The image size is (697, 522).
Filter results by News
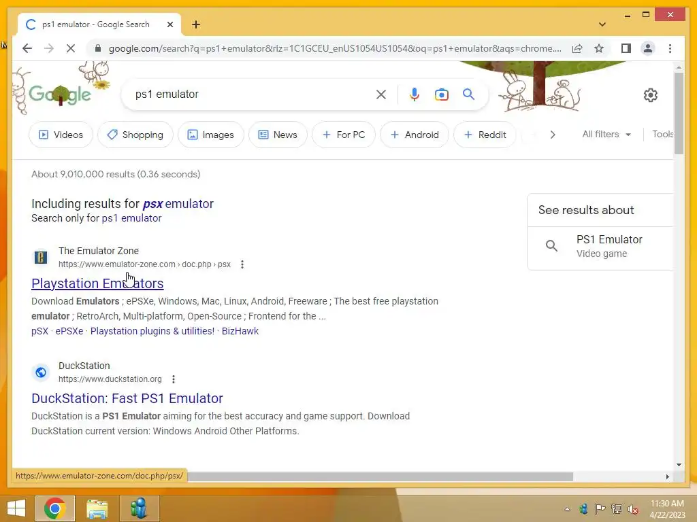(278, 135)
